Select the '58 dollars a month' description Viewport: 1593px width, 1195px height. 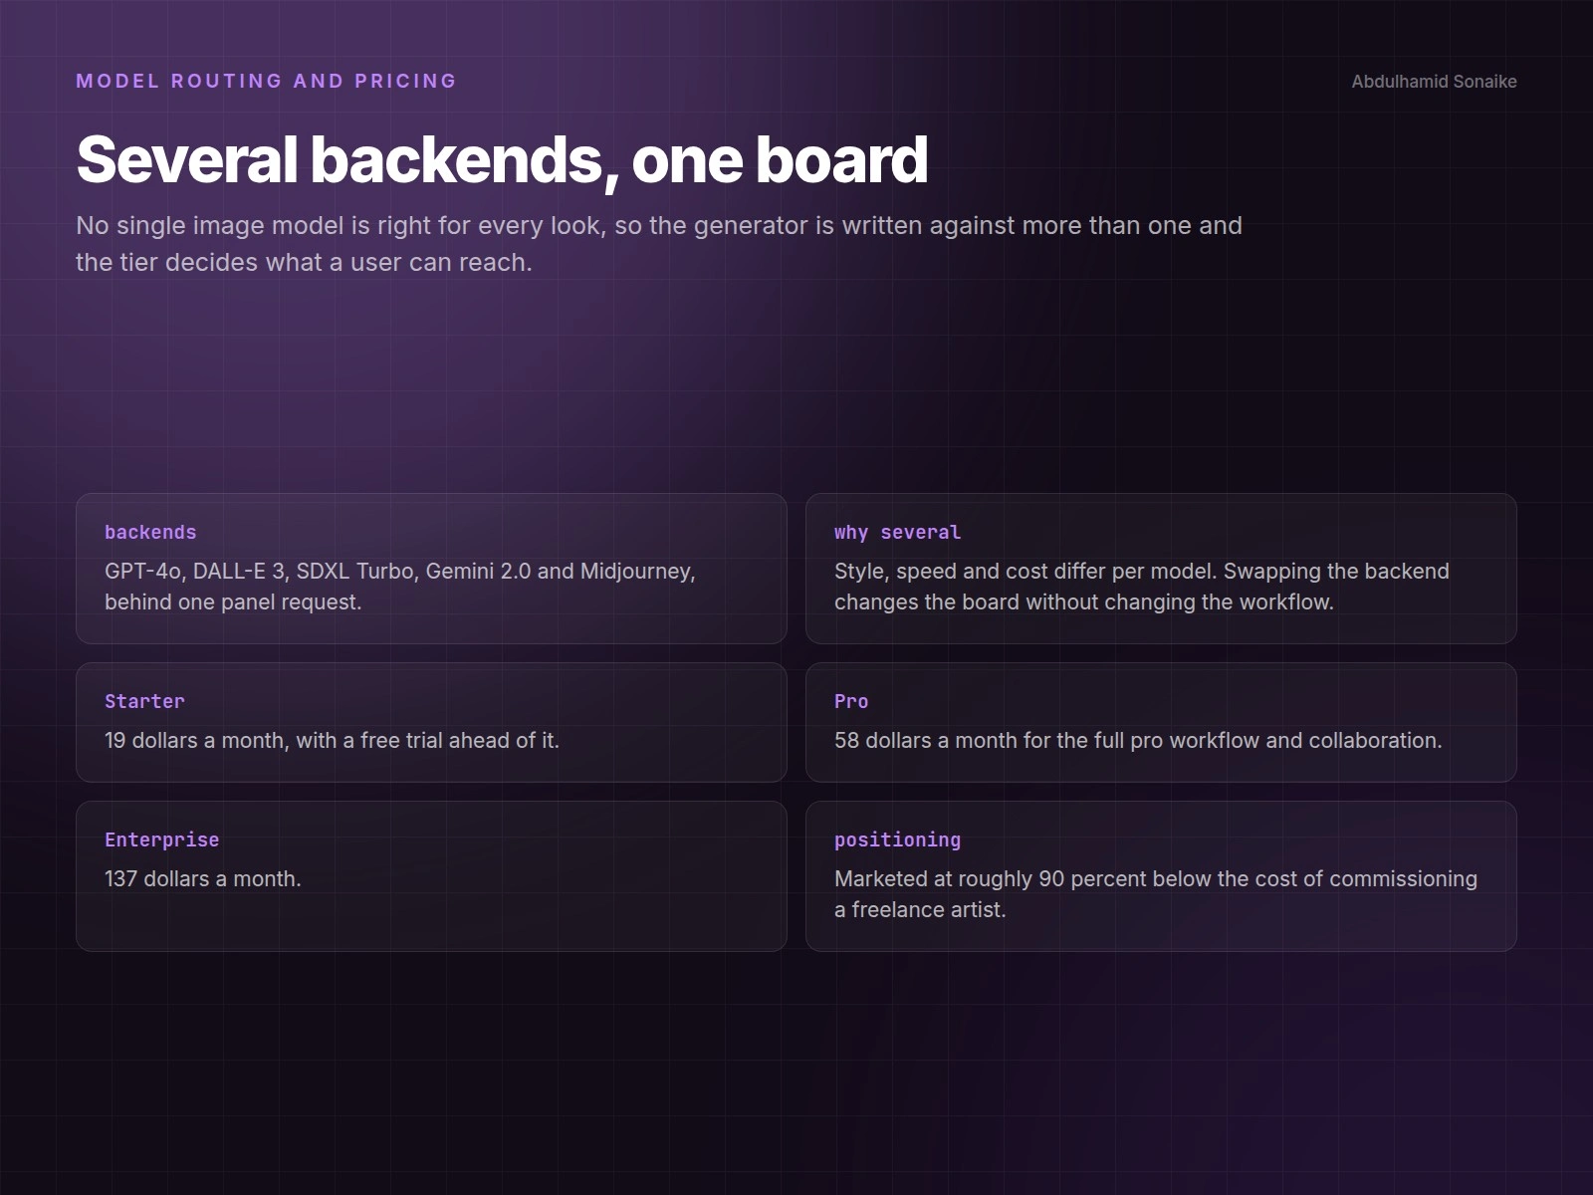click(1138, 740)
